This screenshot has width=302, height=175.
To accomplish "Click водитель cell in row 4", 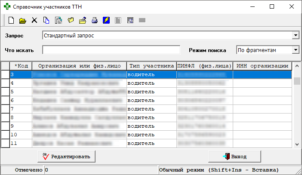I will [x=151, y=83].
